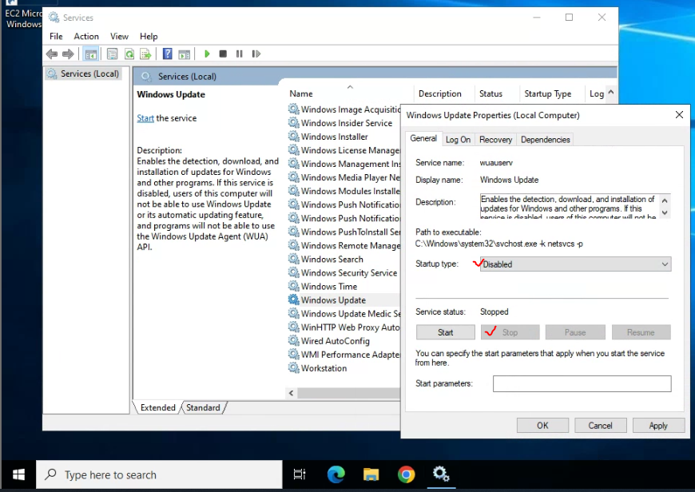Screen dimensions: 695x492
Task: Click the Pause Service toolbar icon
Action: [x=240, y=54]
